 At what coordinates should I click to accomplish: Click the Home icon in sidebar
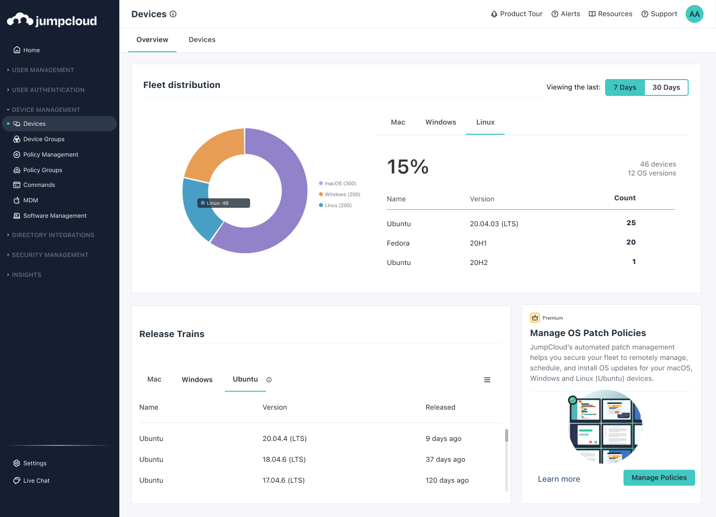(17, 50)
